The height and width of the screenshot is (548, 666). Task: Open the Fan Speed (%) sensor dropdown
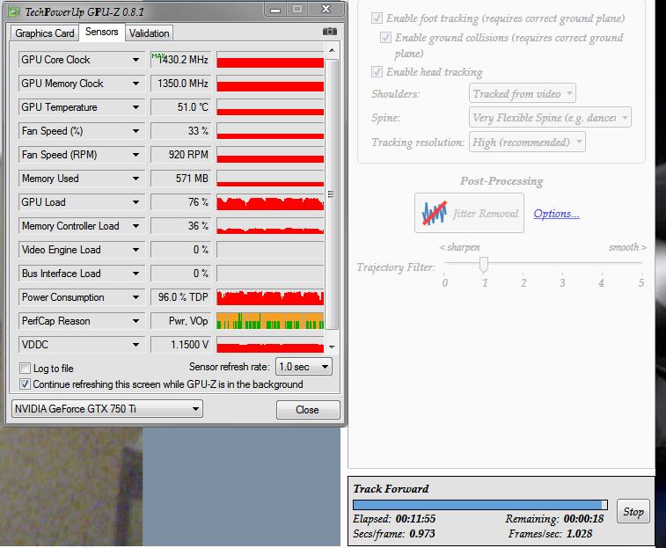(x=135, y=131)
